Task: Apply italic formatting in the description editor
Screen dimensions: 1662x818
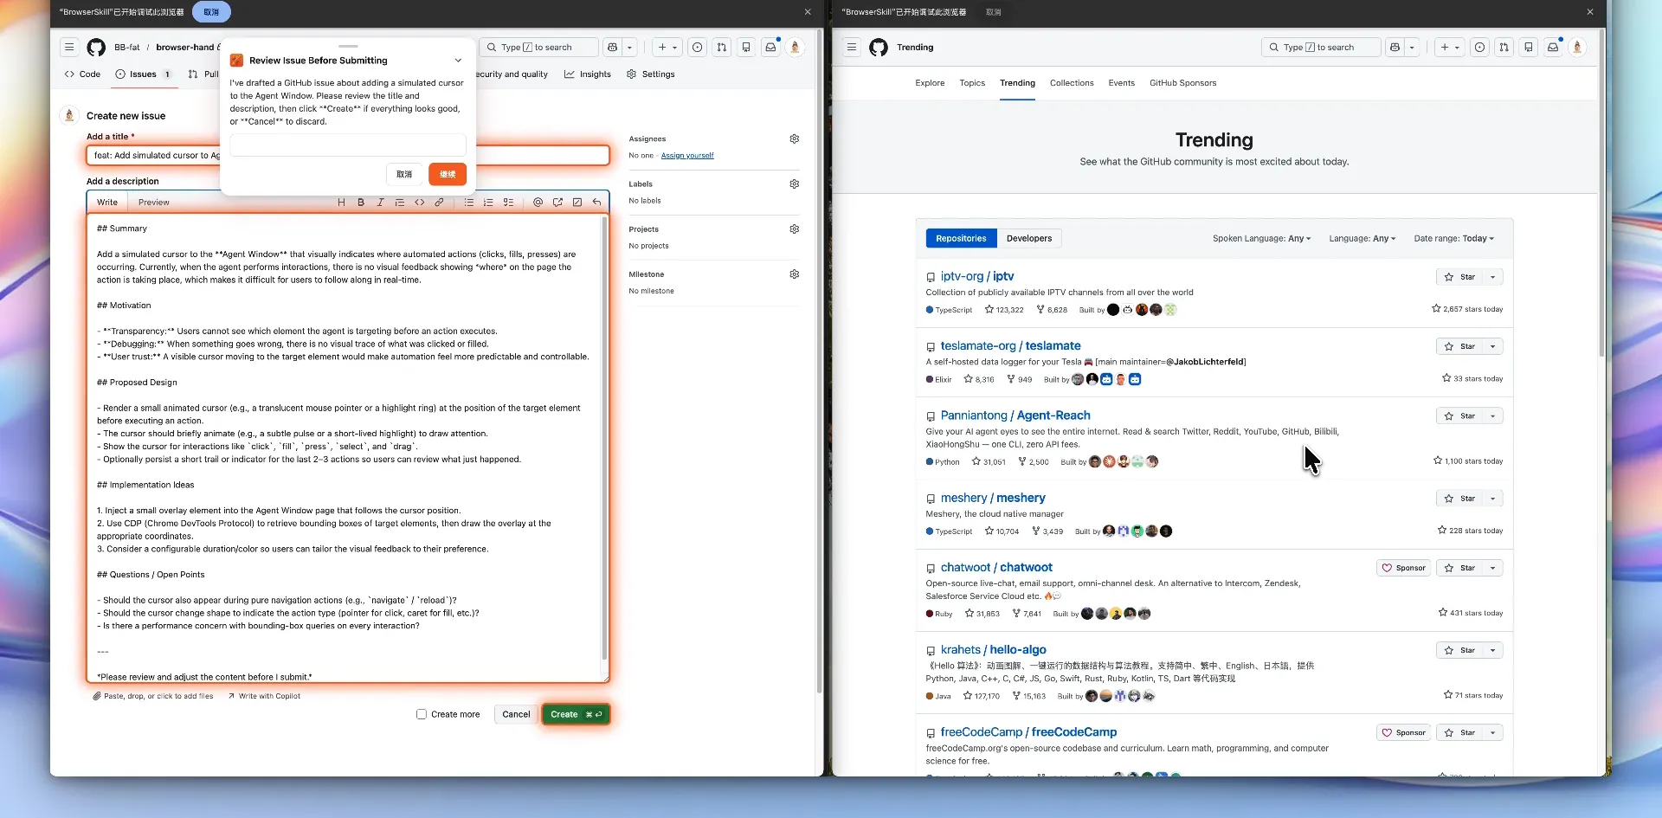Action: pos(380,203)
